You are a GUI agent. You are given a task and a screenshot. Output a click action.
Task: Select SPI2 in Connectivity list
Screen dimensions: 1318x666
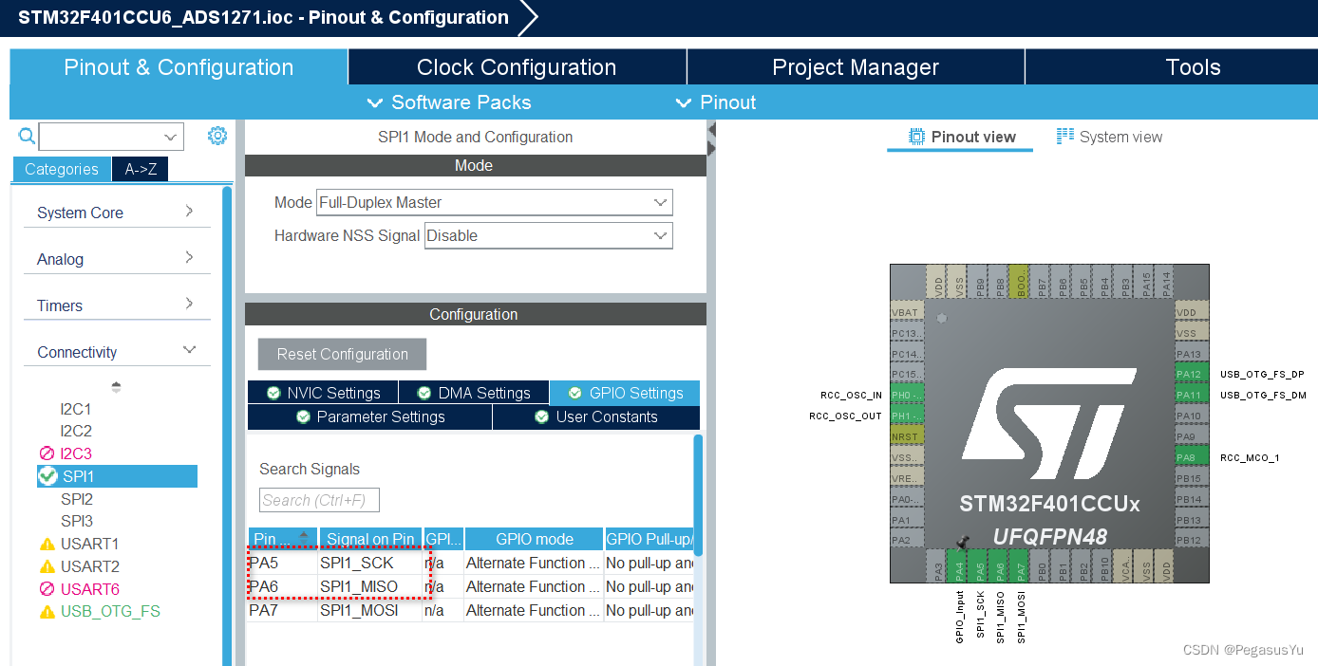pyautogui.click(x=77, y=499)
